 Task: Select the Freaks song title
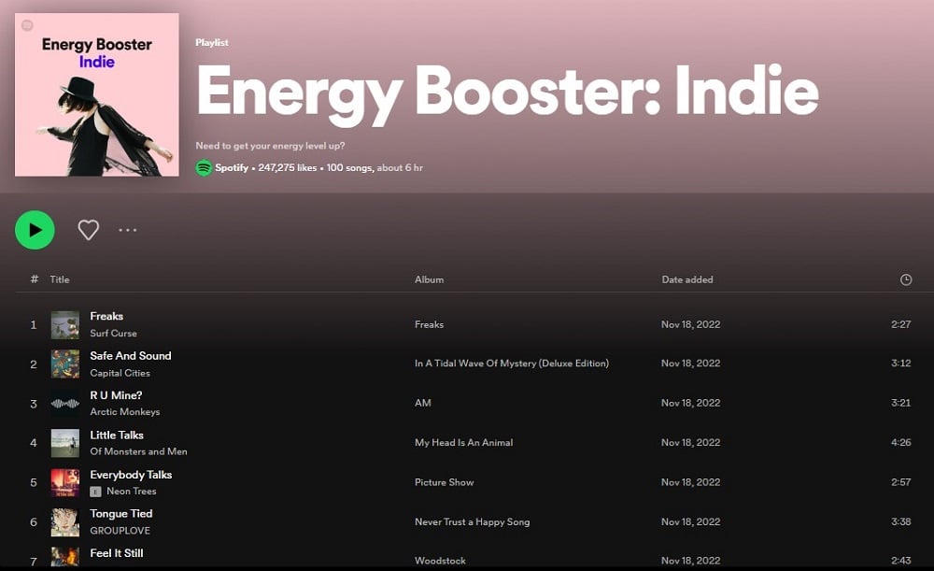pyautogui.click(x=106, y=316)
